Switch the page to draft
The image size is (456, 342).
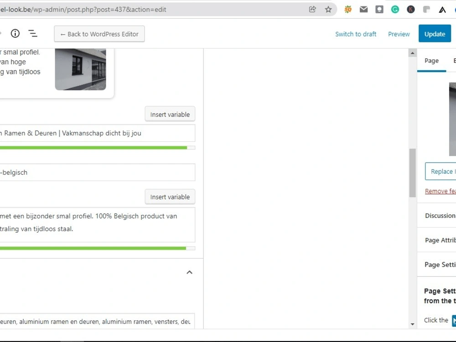(356, 34)
